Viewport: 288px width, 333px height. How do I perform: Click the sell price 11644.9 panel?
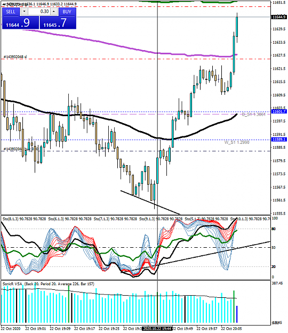[20, 23]
